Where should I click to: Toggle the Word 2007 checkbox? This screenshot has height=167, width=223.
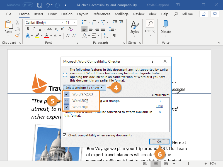66,101
